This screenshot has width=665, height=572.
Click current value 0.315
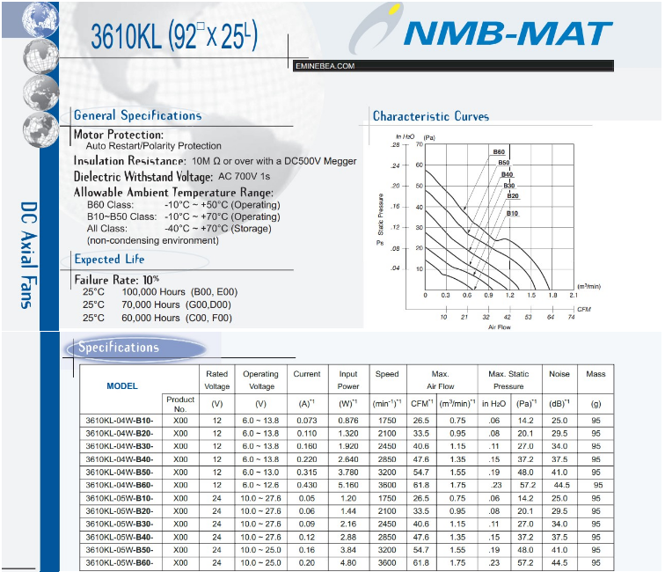pos(307,472)
